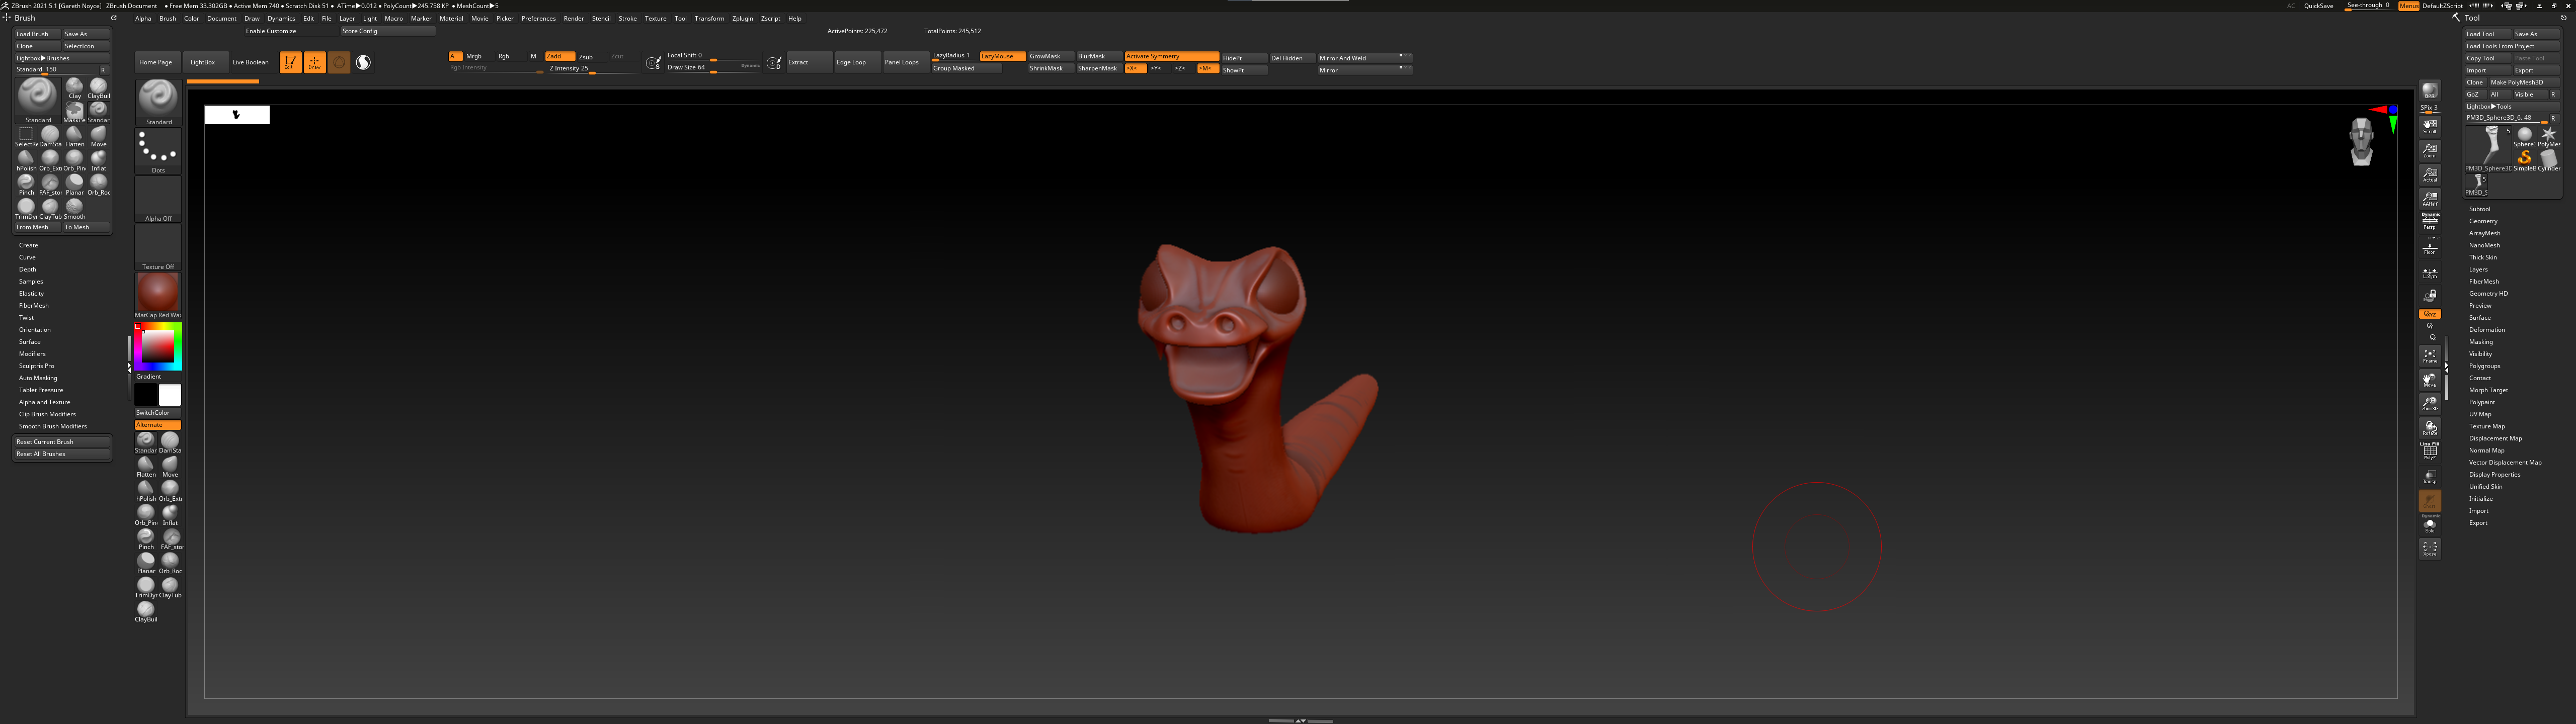Click the Edit mode icon
The width and height of the screenshot is (2576, 724).
point(290,62)
